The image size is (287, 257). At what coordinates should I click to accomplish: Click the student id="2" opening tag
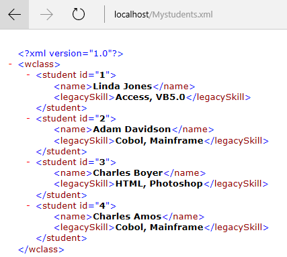(x=76, y=119)
